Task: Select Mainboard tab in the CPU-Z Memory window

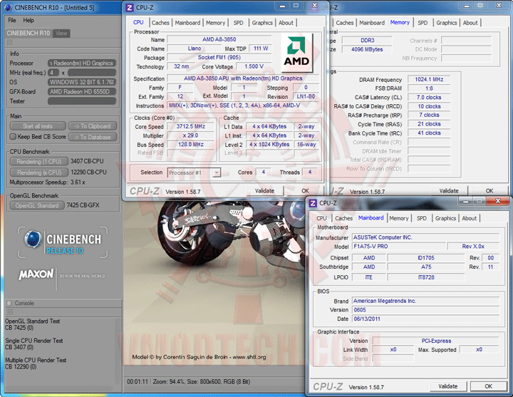Action: click(x=372, y=23)
